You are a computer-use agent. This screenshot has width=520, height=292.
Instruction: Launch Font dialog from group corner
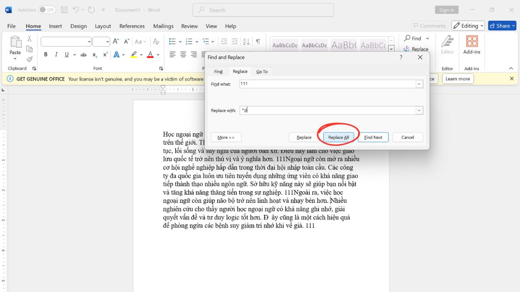click(161, 68)
